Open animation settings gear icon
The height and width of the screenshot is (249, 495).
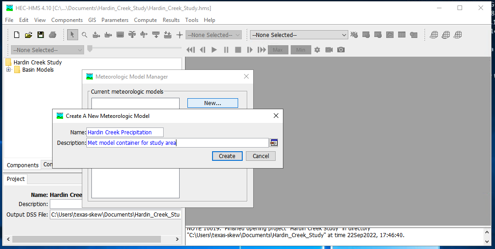[317, 50]
